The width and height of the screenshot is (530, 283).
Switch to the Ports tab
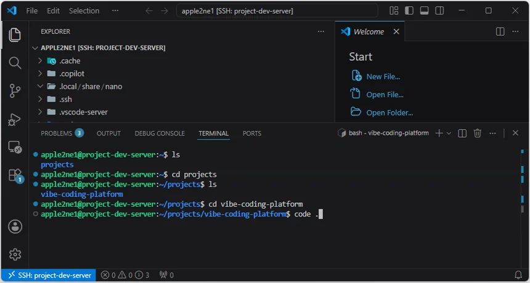[252, 134]
